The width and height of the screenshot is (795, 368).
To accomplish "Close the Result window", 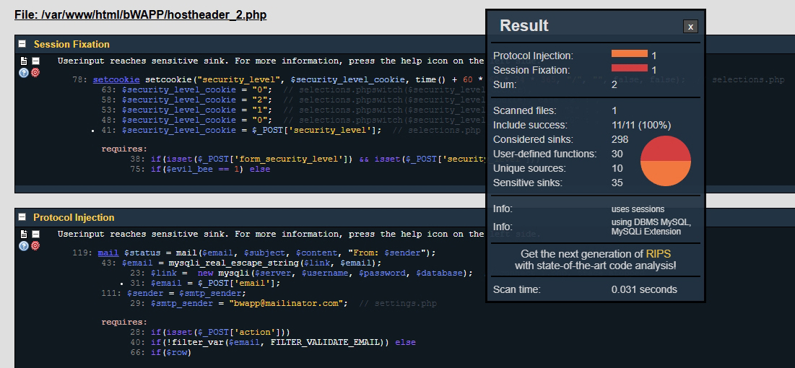I will (690, 27).
